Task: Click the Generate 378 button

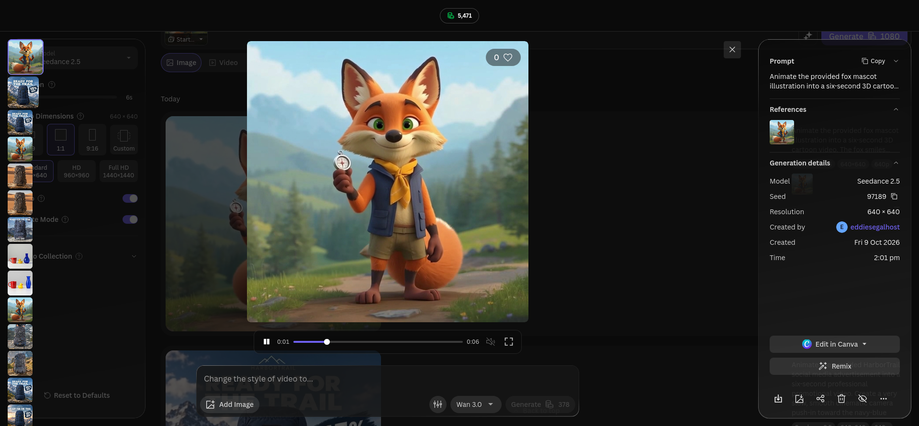Action: coord(540,404)
